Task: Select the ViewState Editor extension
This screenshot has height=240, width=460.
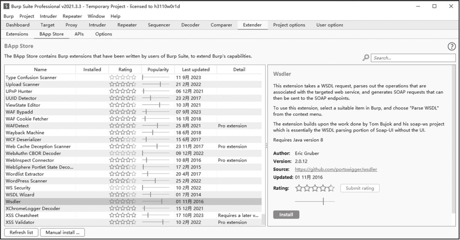Action: point(133,105)
